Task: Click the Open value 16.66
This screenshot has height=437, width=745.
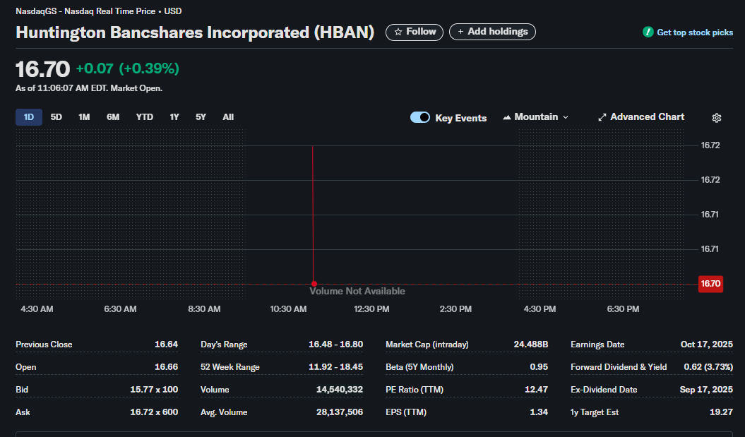Action: (x=166, y=367)
